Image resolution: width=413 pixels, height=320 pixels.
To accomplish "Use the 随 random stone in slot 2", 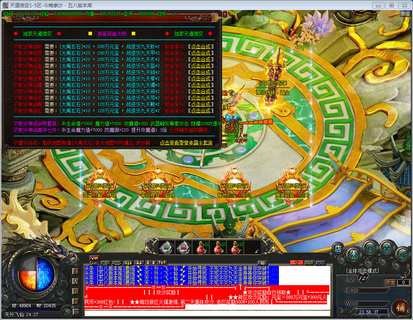I will pos(184,248).
